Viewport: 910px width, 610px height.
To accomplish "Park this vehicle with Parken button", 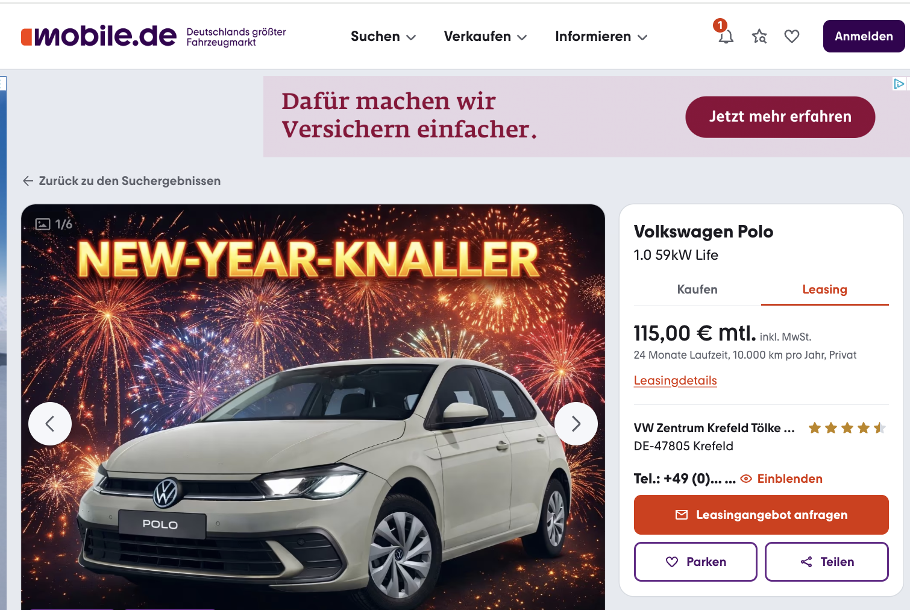I will [695, 562].
